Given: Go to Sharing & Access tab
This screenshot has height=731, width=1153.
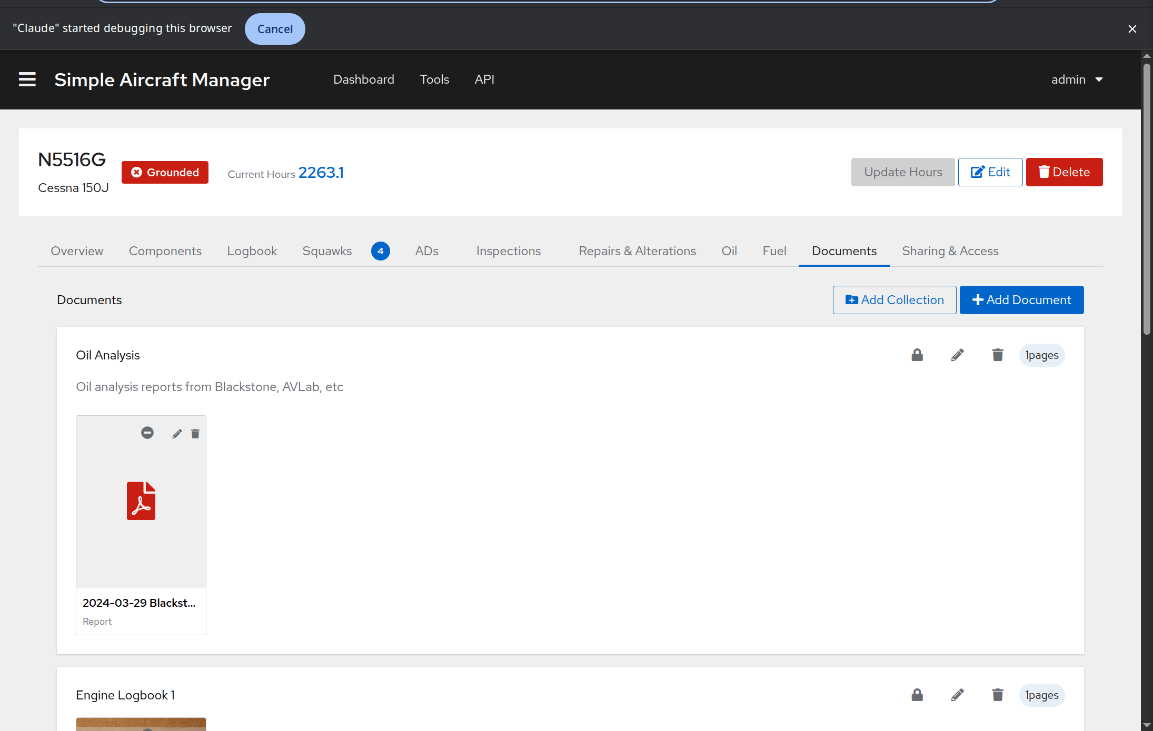Looking at the screenshot, I should point(950,251).
